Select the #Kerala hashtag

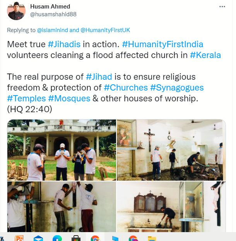[x=205, y=55]
